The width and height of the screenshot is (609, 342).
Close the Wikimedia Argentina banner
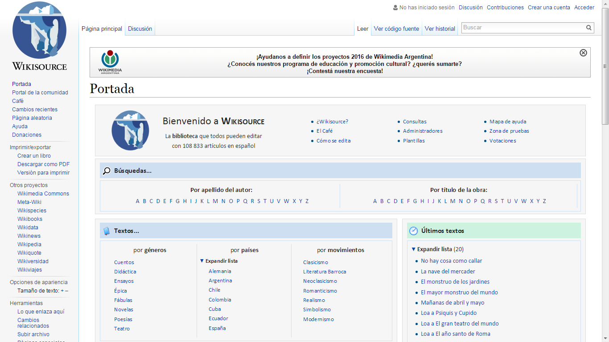click(x=583, y=53)
